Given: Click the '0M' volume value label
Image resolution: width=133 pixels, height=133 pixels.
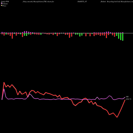Looking at the screenshot, I should 127,97.
